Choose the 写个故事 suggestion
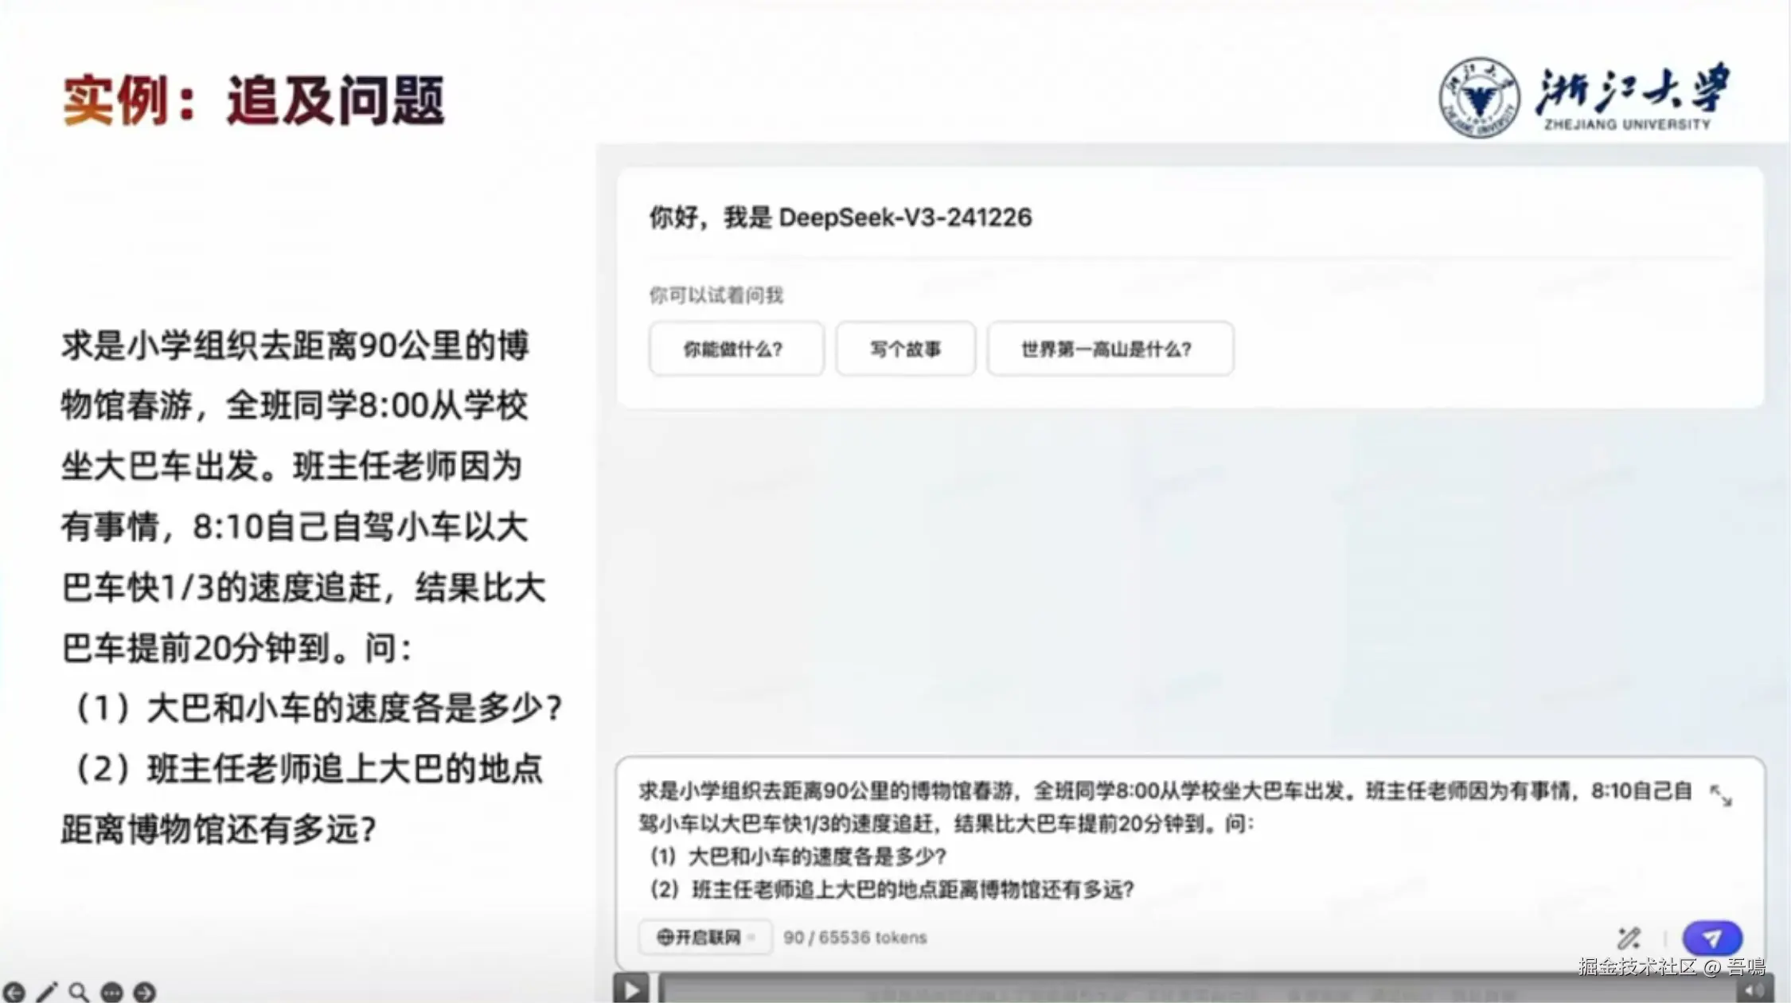1791x1003 pixels. tap(905, 349)
